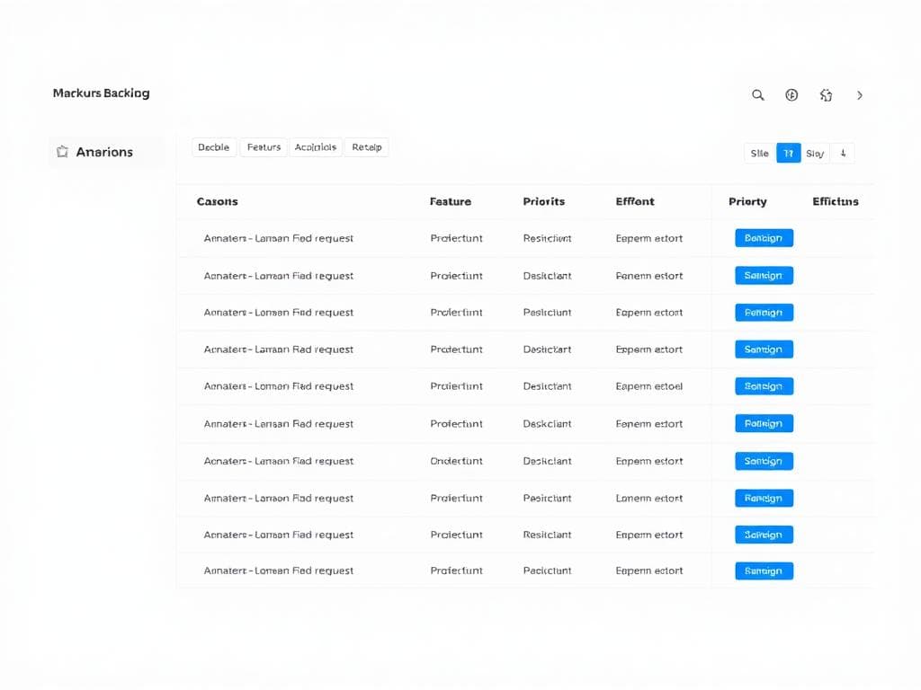Select the clipboard icon beside Anarions
Viewport: 921px width, 690px height.
click(62, 152)
